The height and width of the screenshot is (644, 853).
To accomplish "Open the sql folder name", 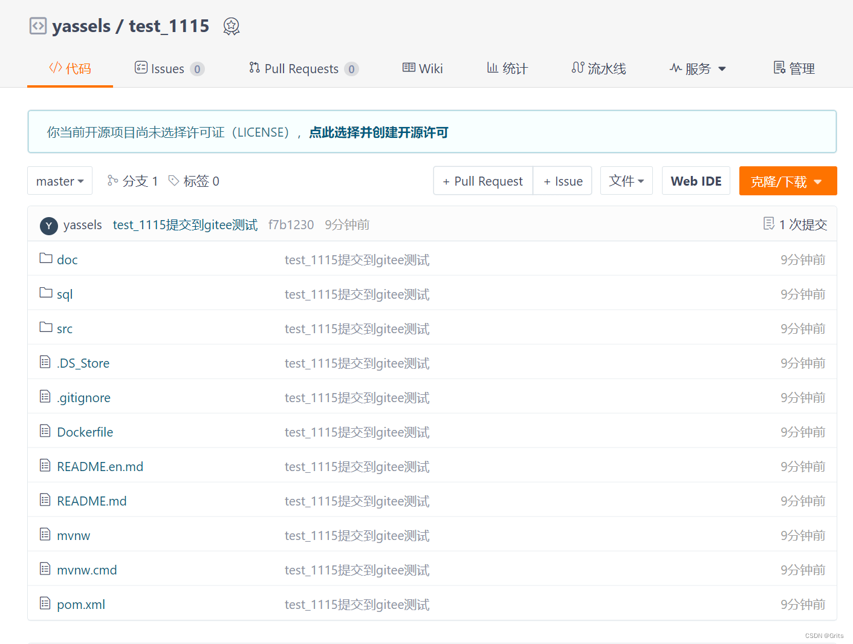I will pos(65,294).
